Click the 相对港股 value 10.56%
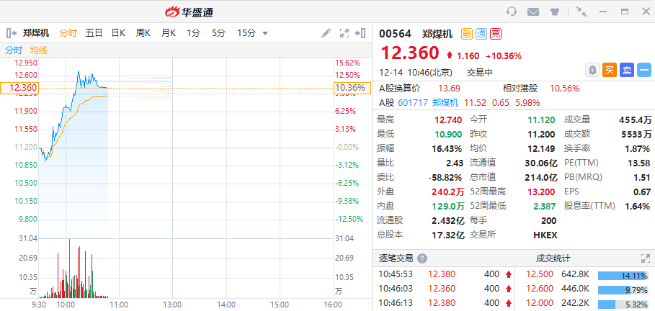 (565, 89)
